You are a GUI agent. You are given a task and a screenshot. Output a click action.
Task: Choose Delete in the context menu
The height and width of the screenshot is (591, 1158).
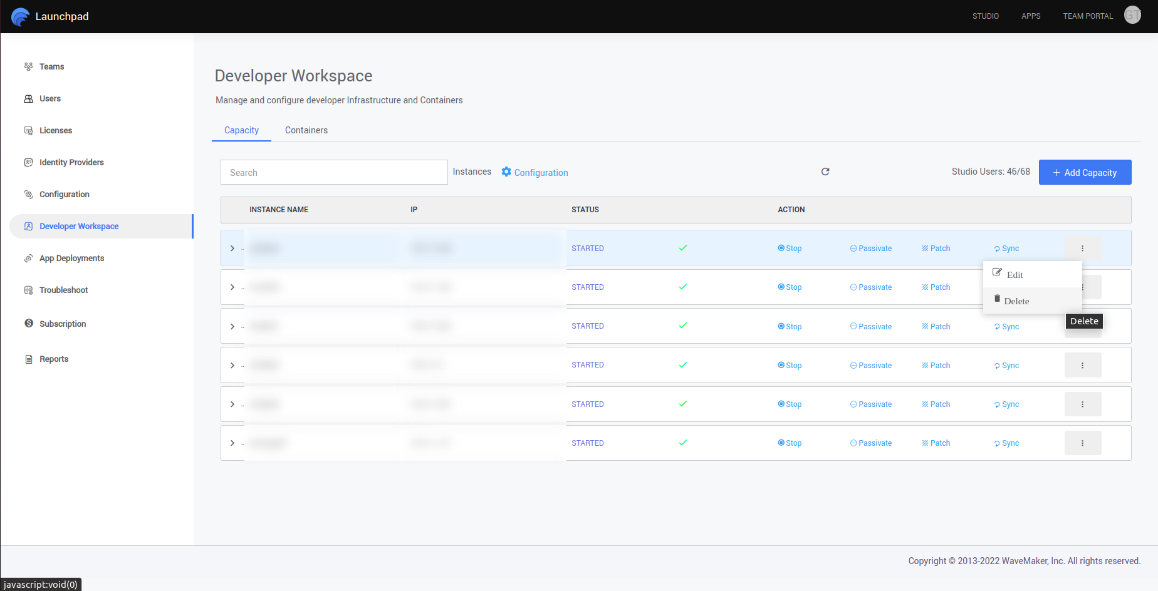pyautogui.click(x=1016, y=301)
